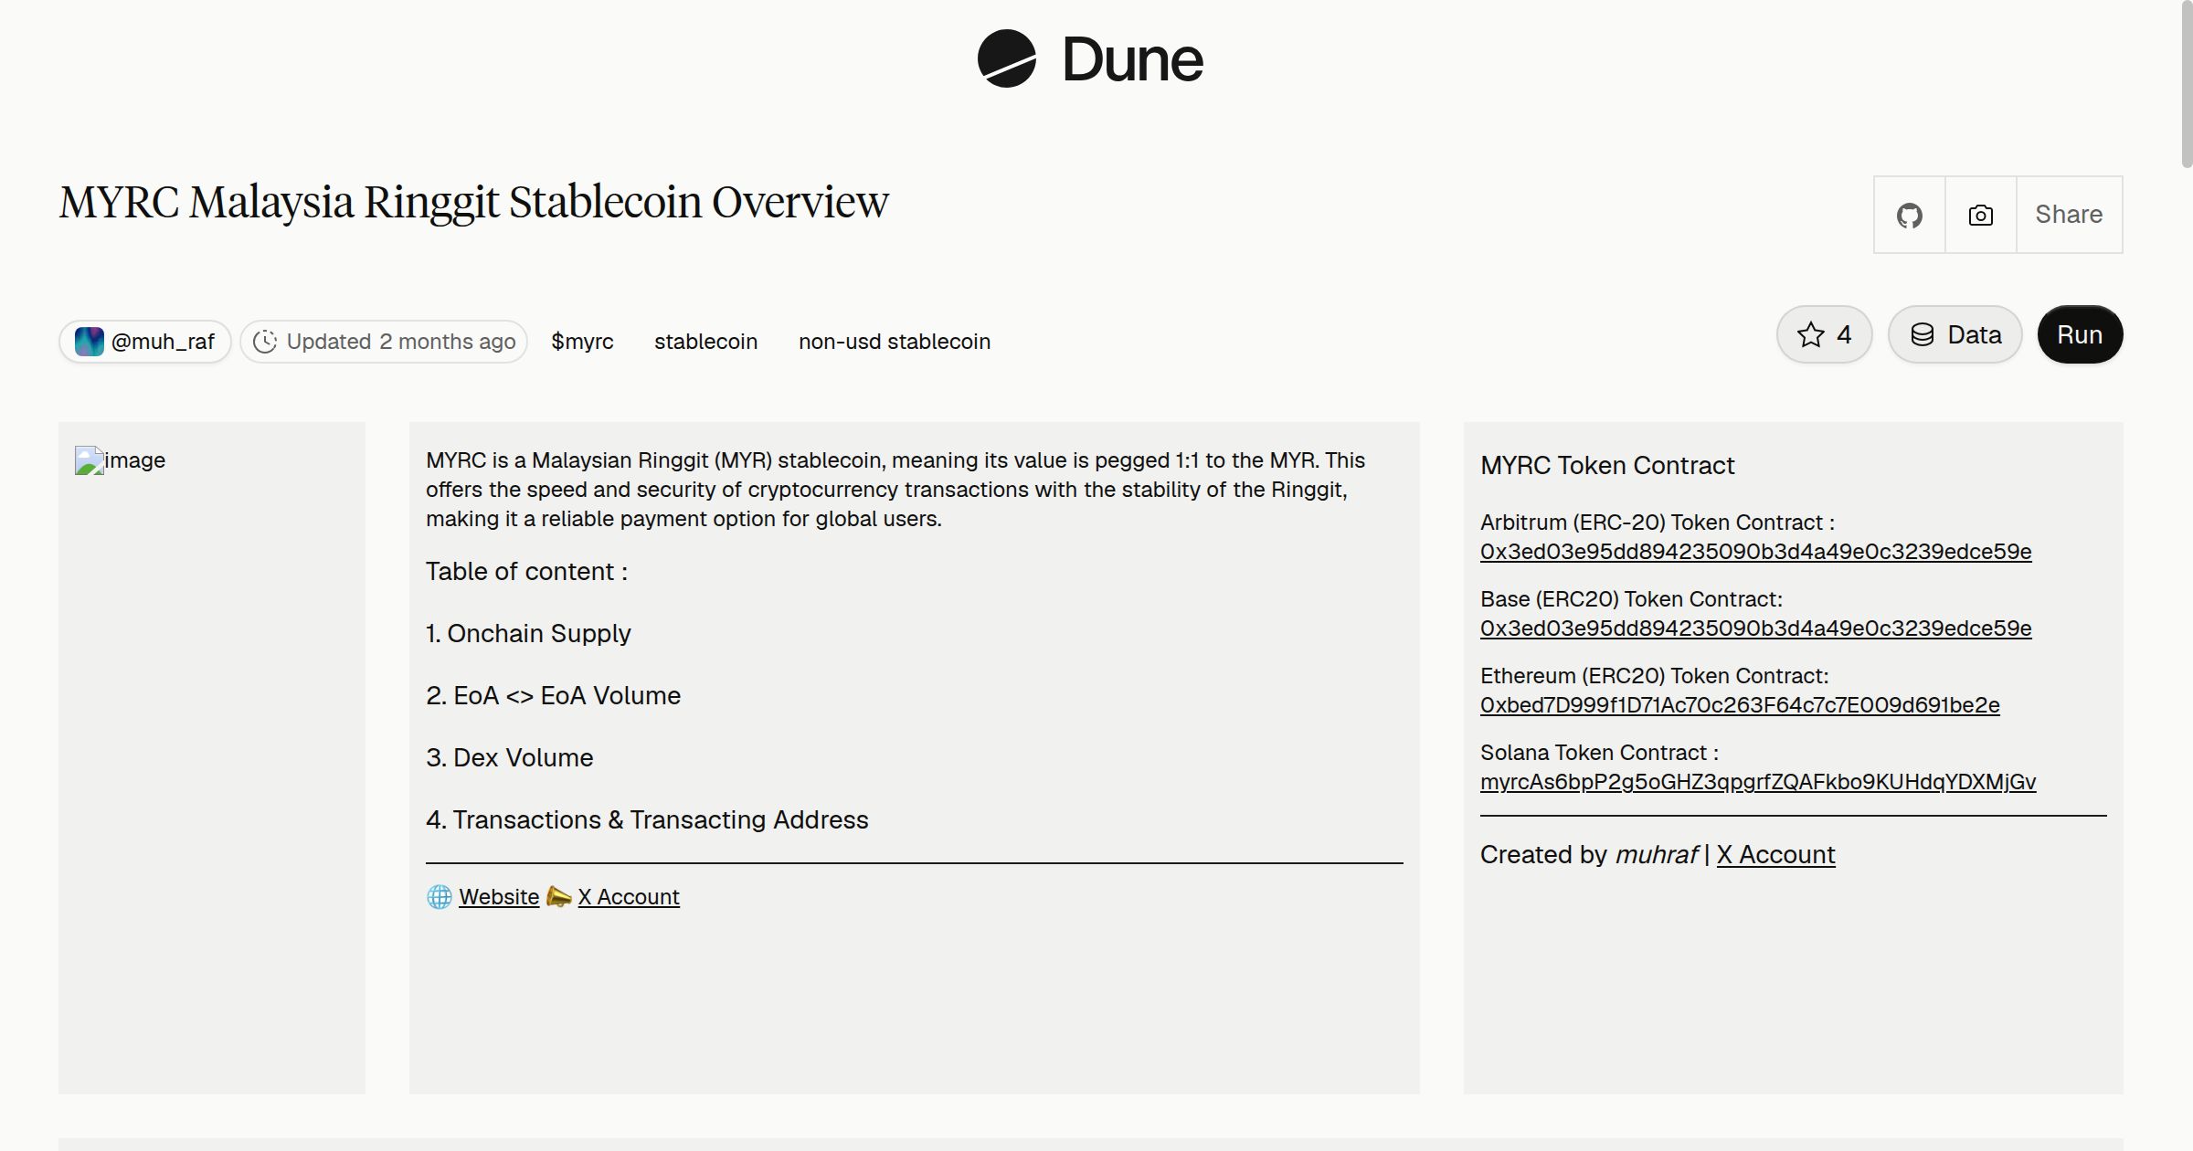The image size is (2193, 1151).
Task: Click the megaphone icon before X Account
Action: (558, 897)
